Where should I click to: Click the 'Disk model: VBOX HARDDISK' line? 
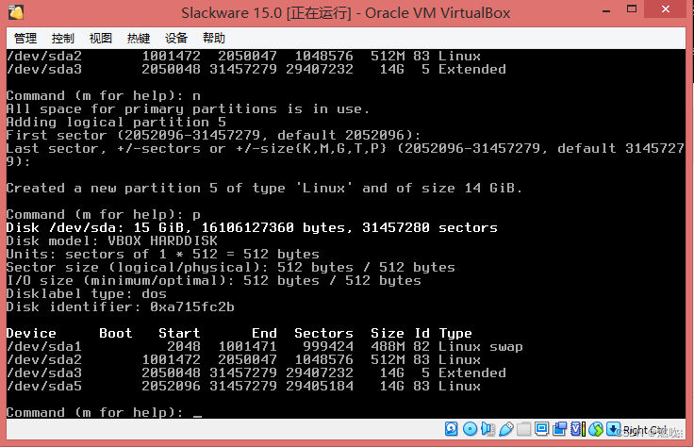point(112,240)
